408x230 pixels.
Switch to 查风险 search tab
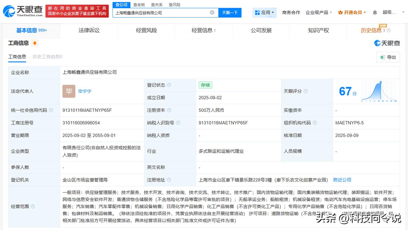174,4
